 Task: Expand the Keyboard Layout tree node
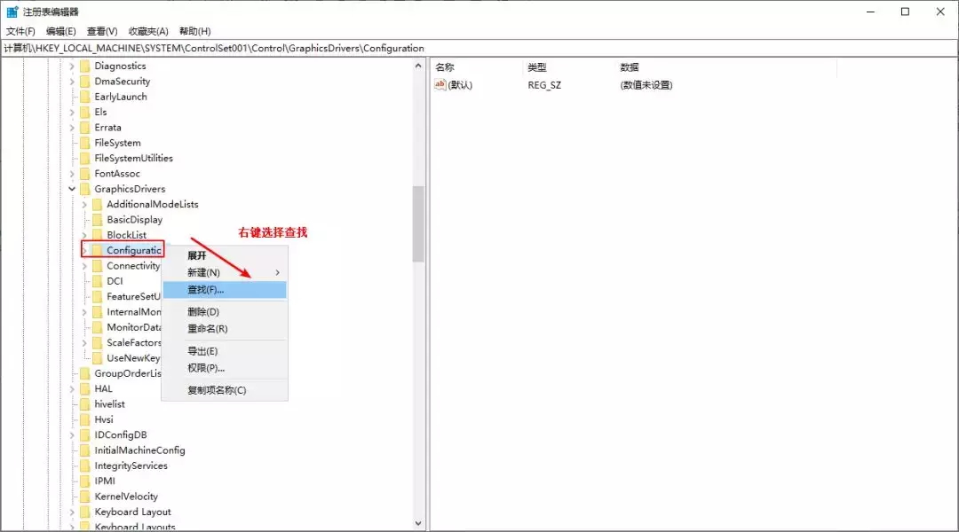[x=72, y=512]
